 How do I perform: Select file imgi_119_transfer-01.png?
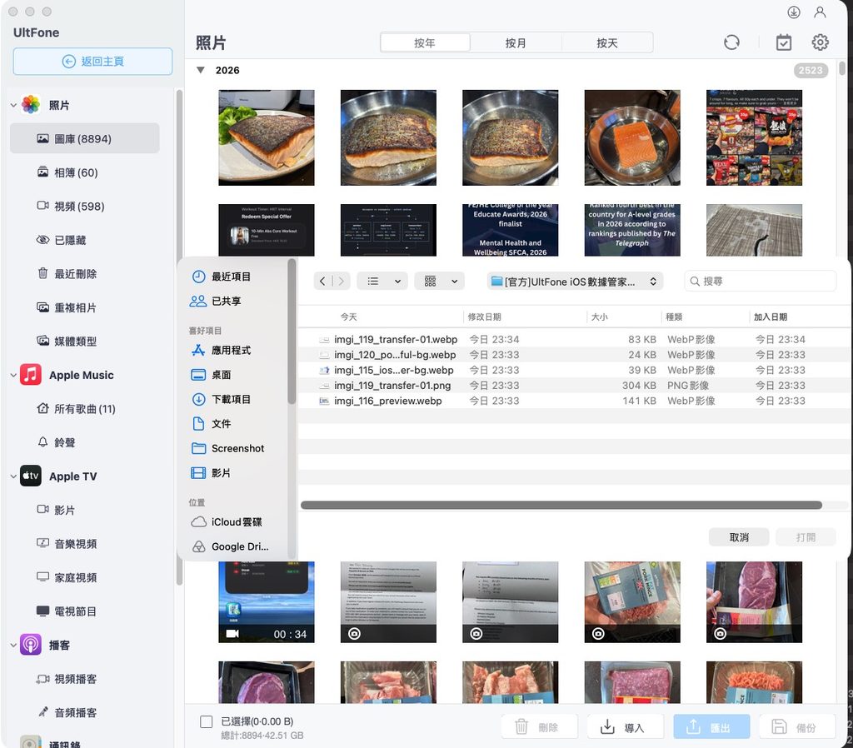574,385
